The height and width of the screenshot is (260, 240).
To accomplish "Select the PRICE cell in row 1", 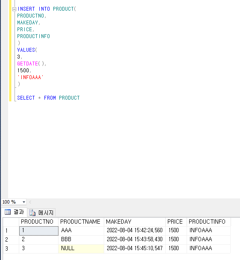I will (176, 230).
